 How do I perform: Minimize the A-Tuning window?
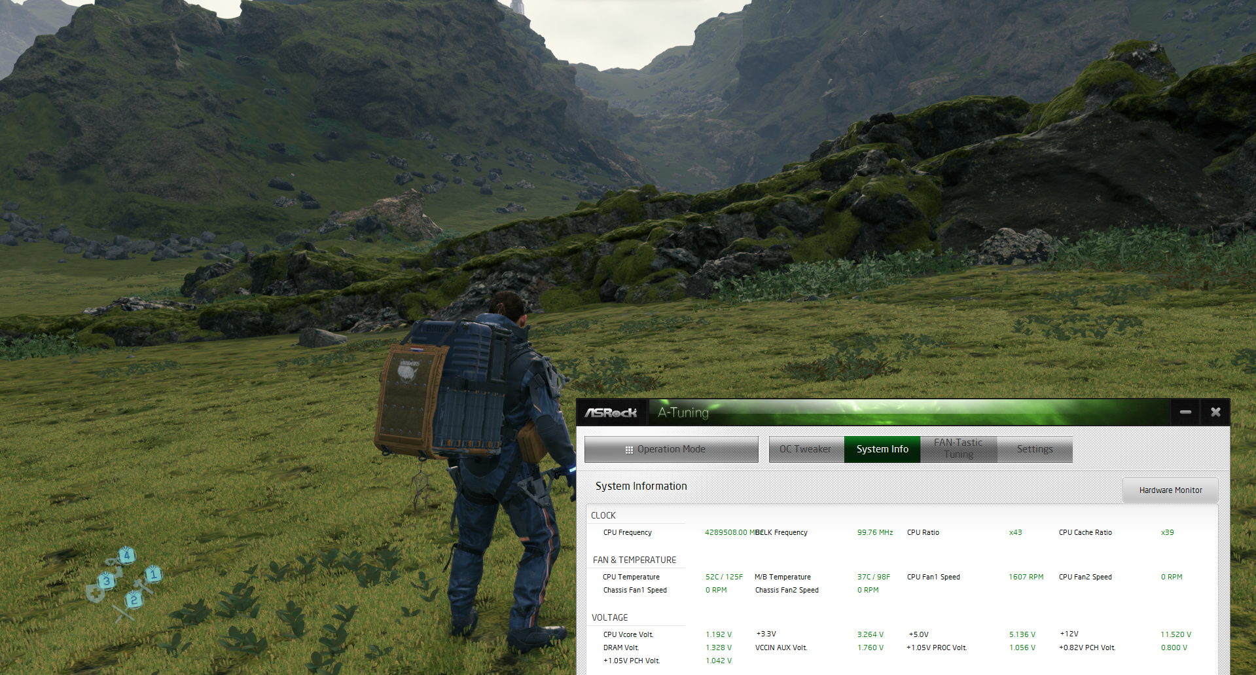1185,412
